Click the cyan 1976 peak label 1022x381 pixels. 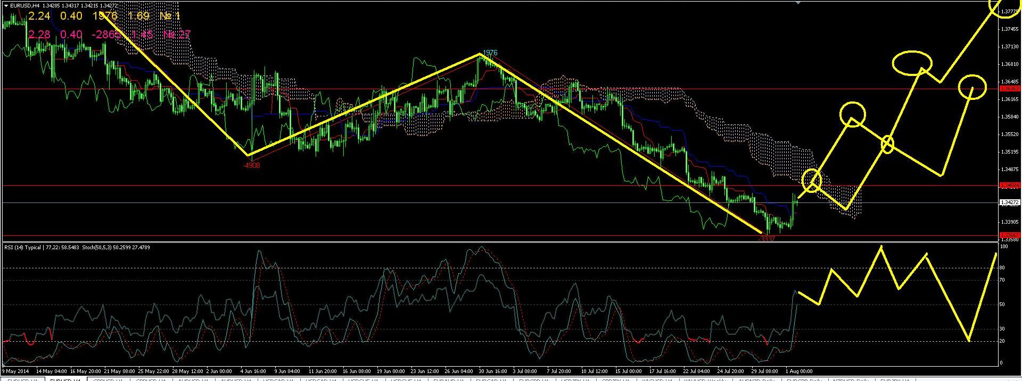click(x=490, y=53)
